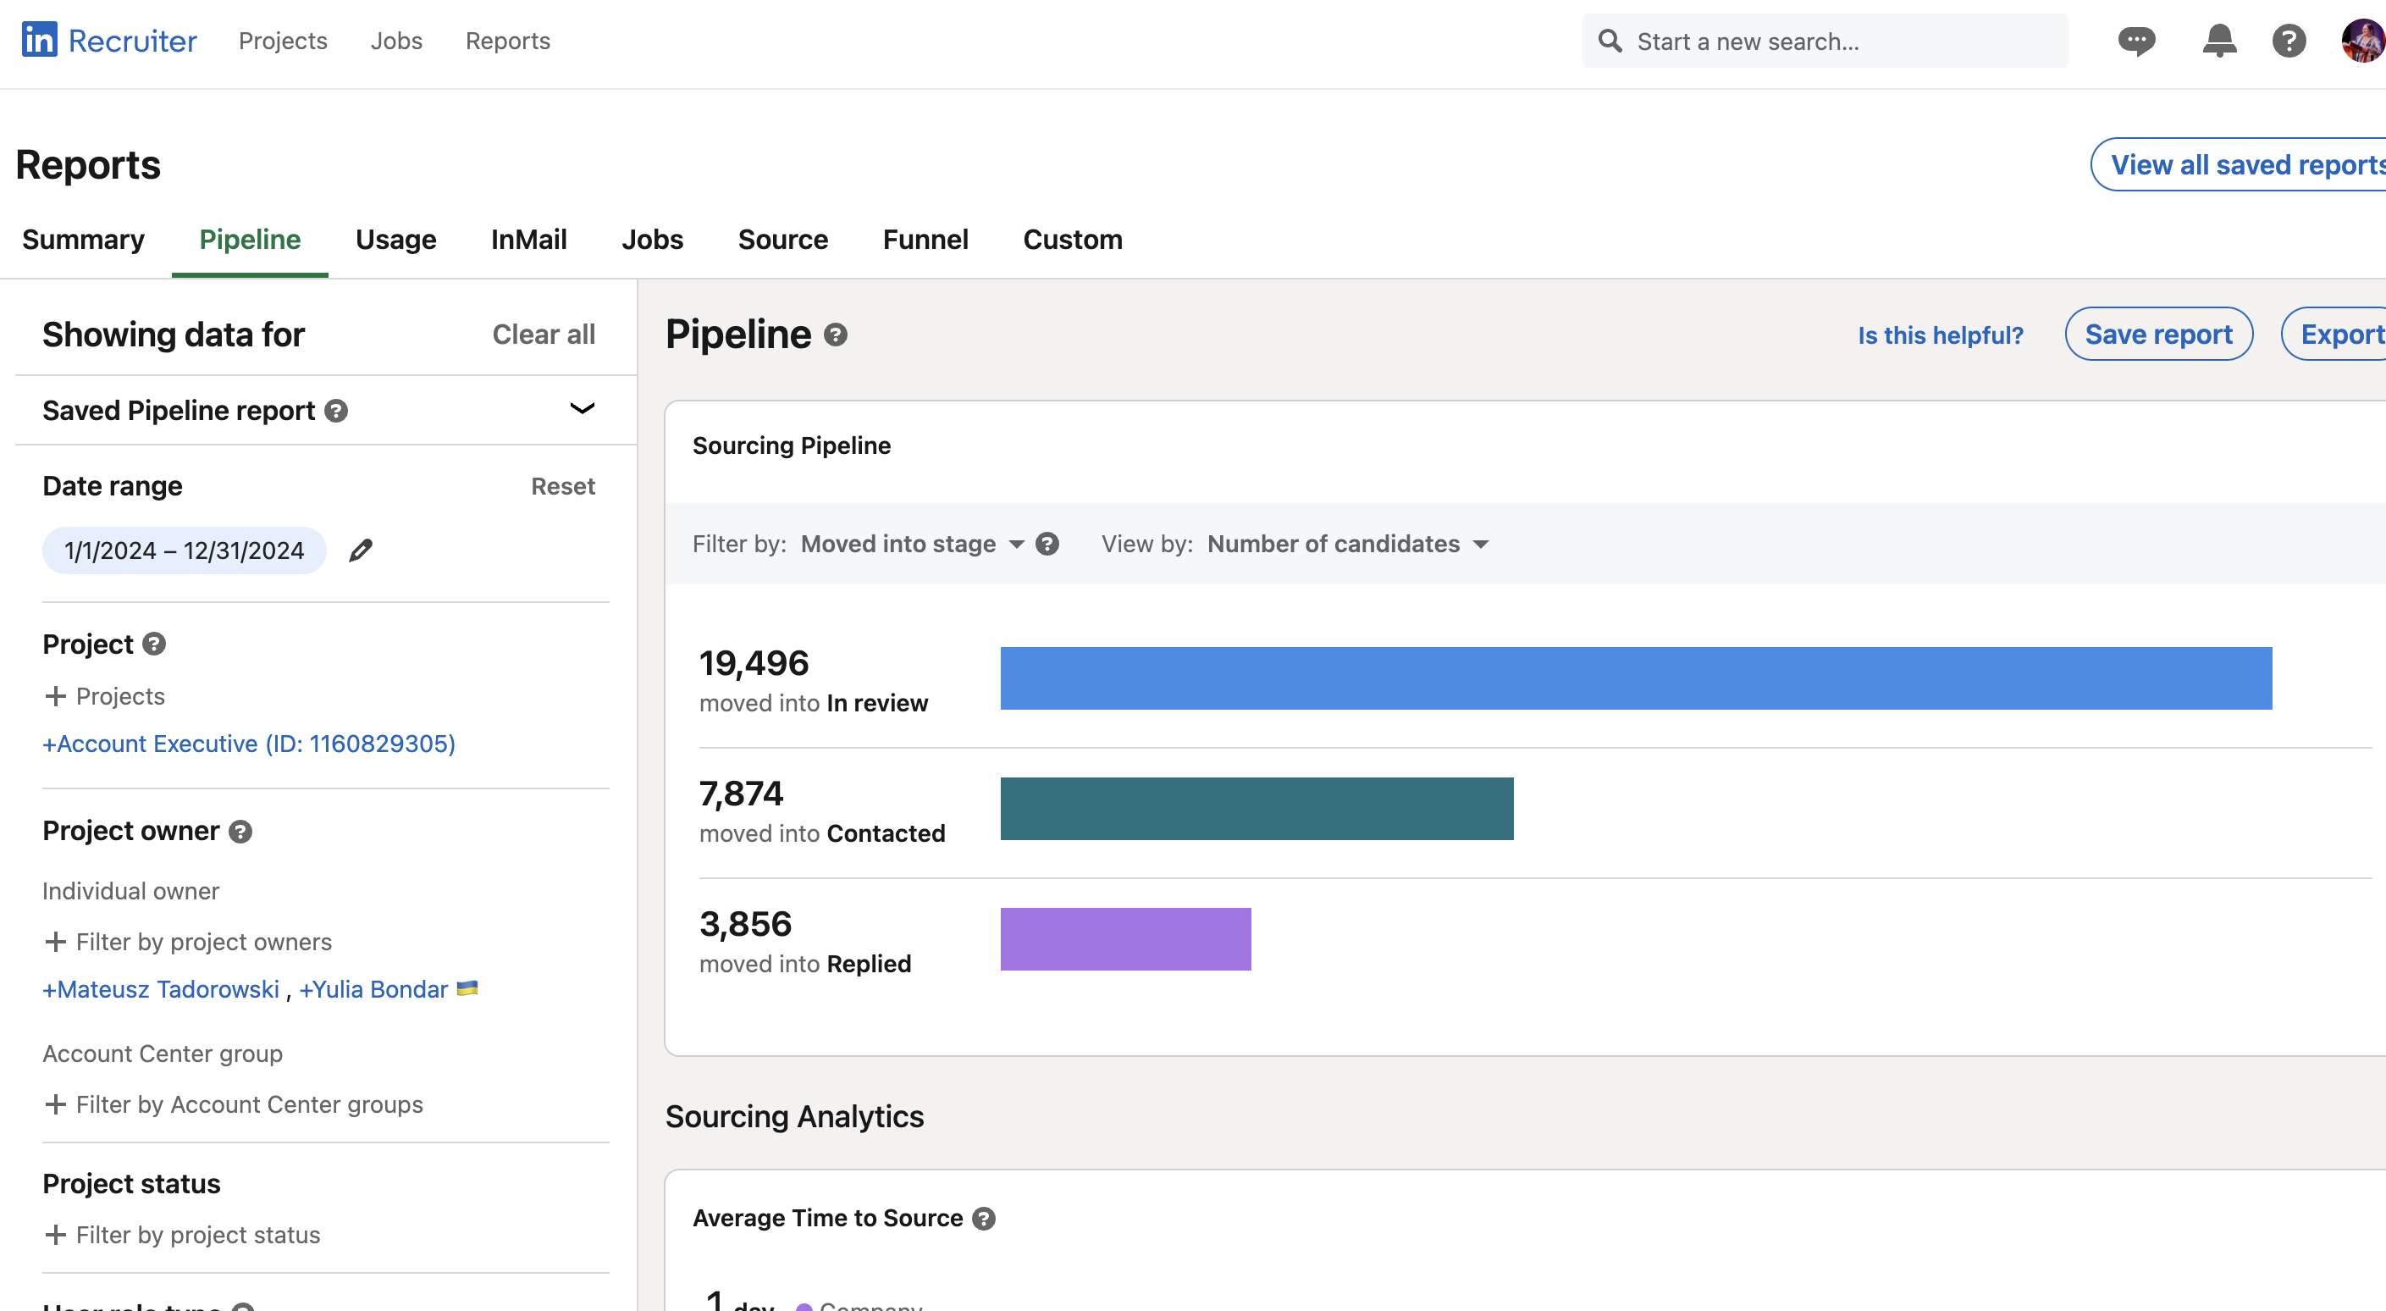Open help using the question mark icon
Viewport: 2386px width, 1311px height.
[2289, 41]
